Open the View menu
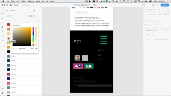Screen dimensions: 171x96 coord(38,1)
